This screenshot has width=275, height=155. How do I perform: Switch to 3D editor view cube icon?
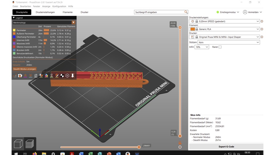pos(18,144)
